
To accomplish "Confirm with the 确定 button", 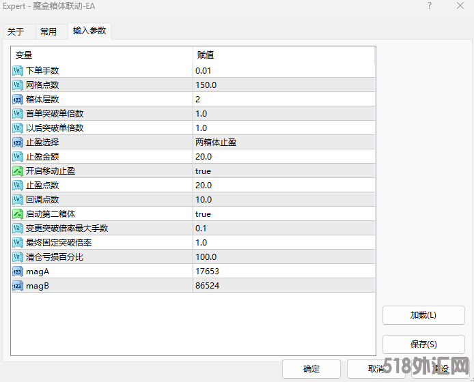I will pyautogui.click(x=311, y=369).
